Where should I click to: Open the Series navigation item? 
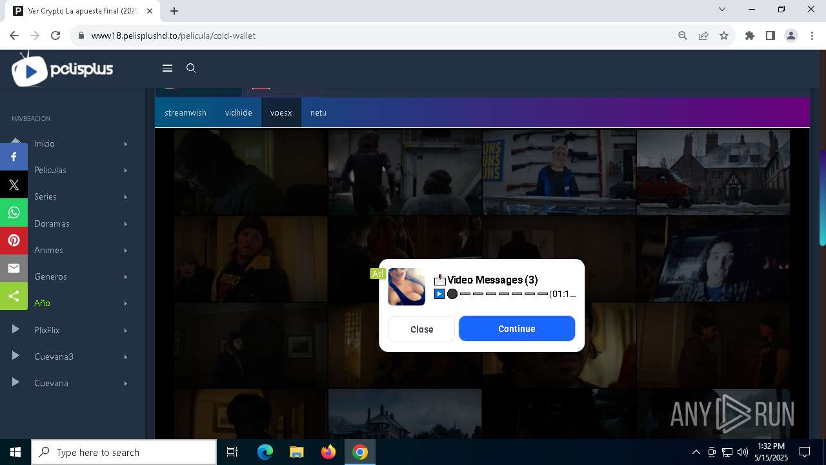pos(45,196)
